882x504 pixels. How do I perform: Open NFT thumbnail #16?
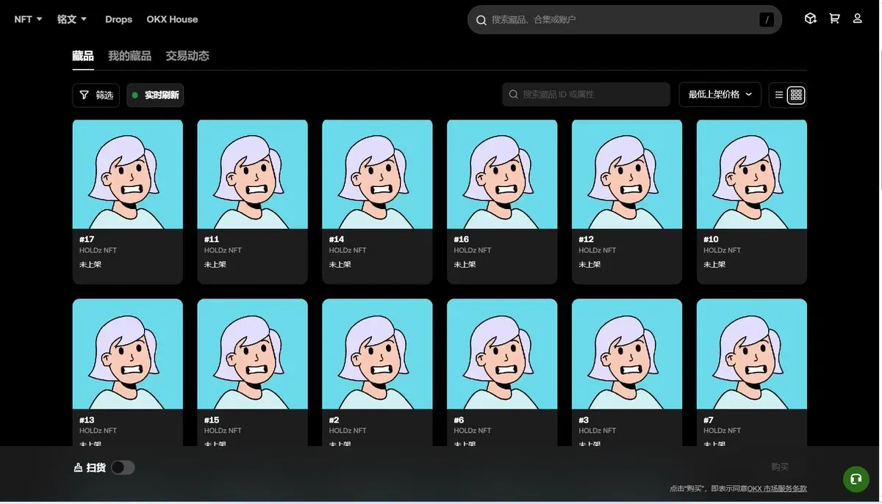[502, 175]
